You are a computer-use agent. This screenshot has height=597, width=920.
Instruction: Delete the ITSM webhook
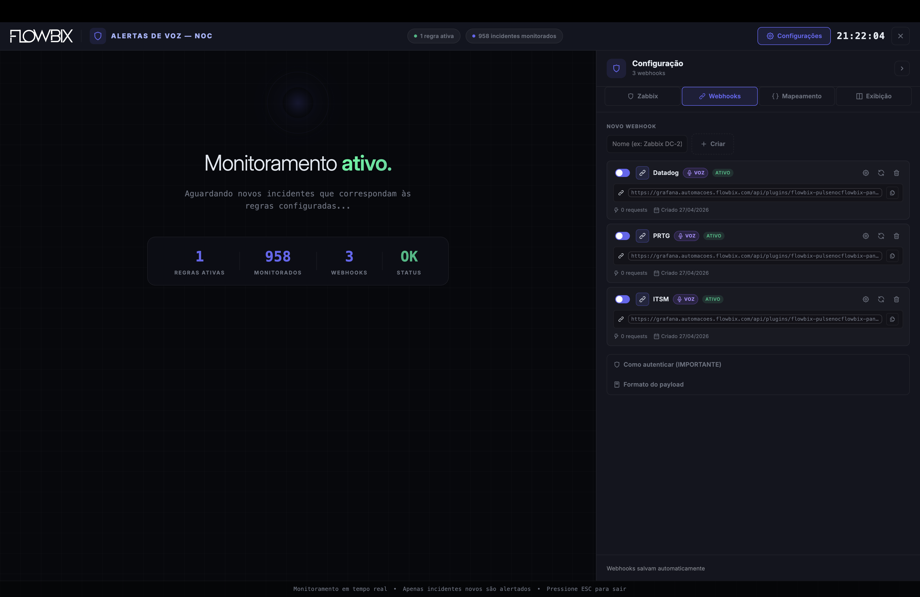click(x=896, y=299)
